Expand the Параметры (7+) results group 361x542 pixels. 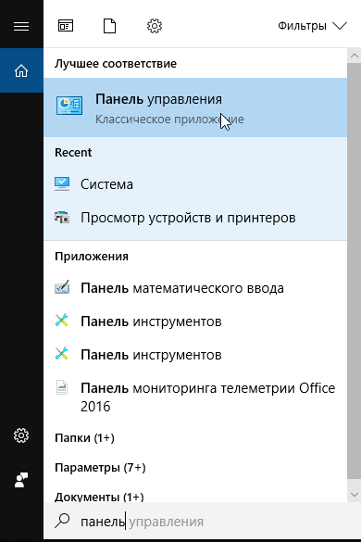pos(100,468)
